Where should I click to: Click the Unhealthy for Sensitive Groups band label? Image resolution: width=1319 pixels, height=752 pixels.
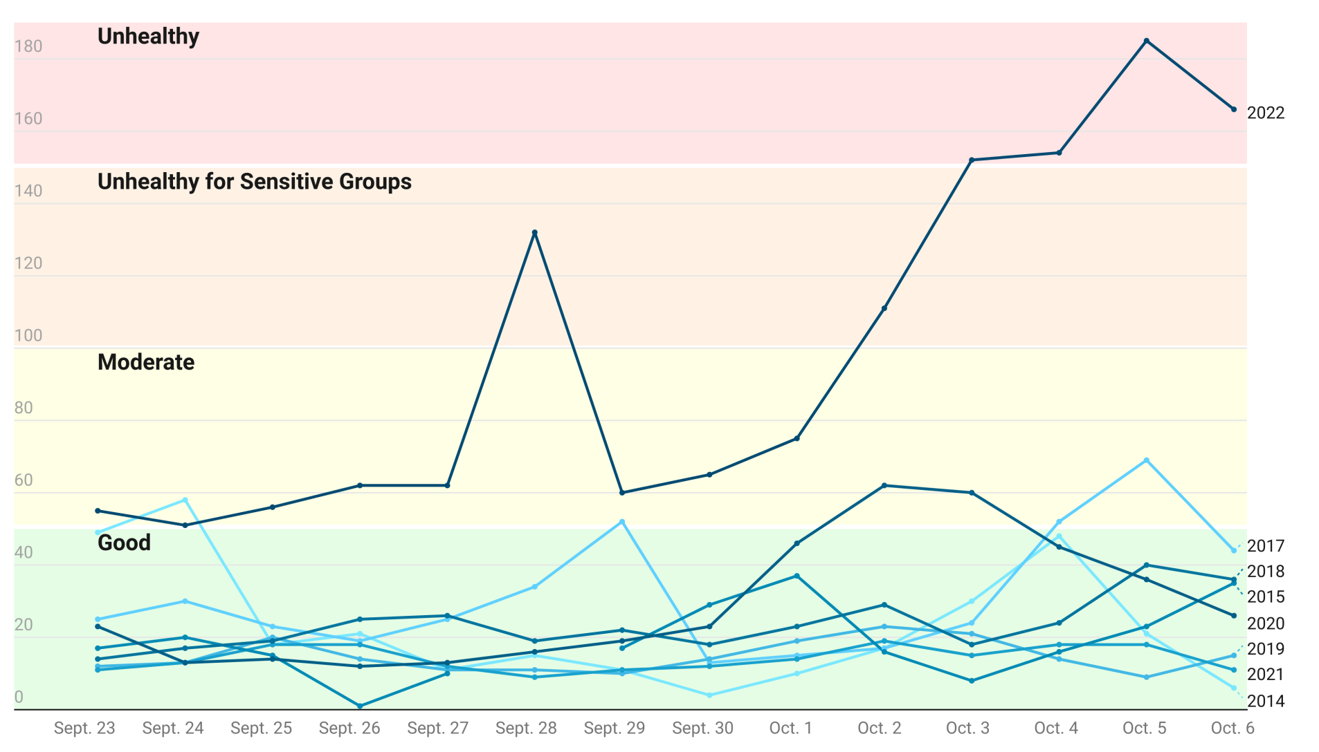254,182
